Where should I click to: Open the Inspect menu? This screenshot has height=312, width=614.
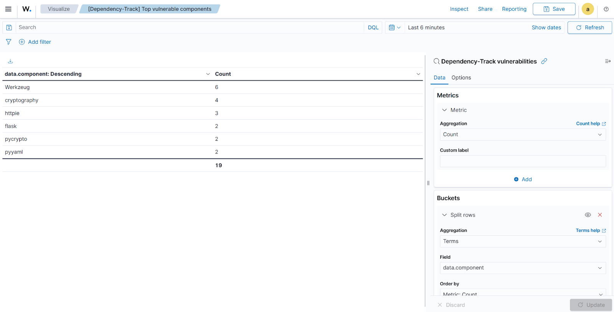[x=459, y=9]
